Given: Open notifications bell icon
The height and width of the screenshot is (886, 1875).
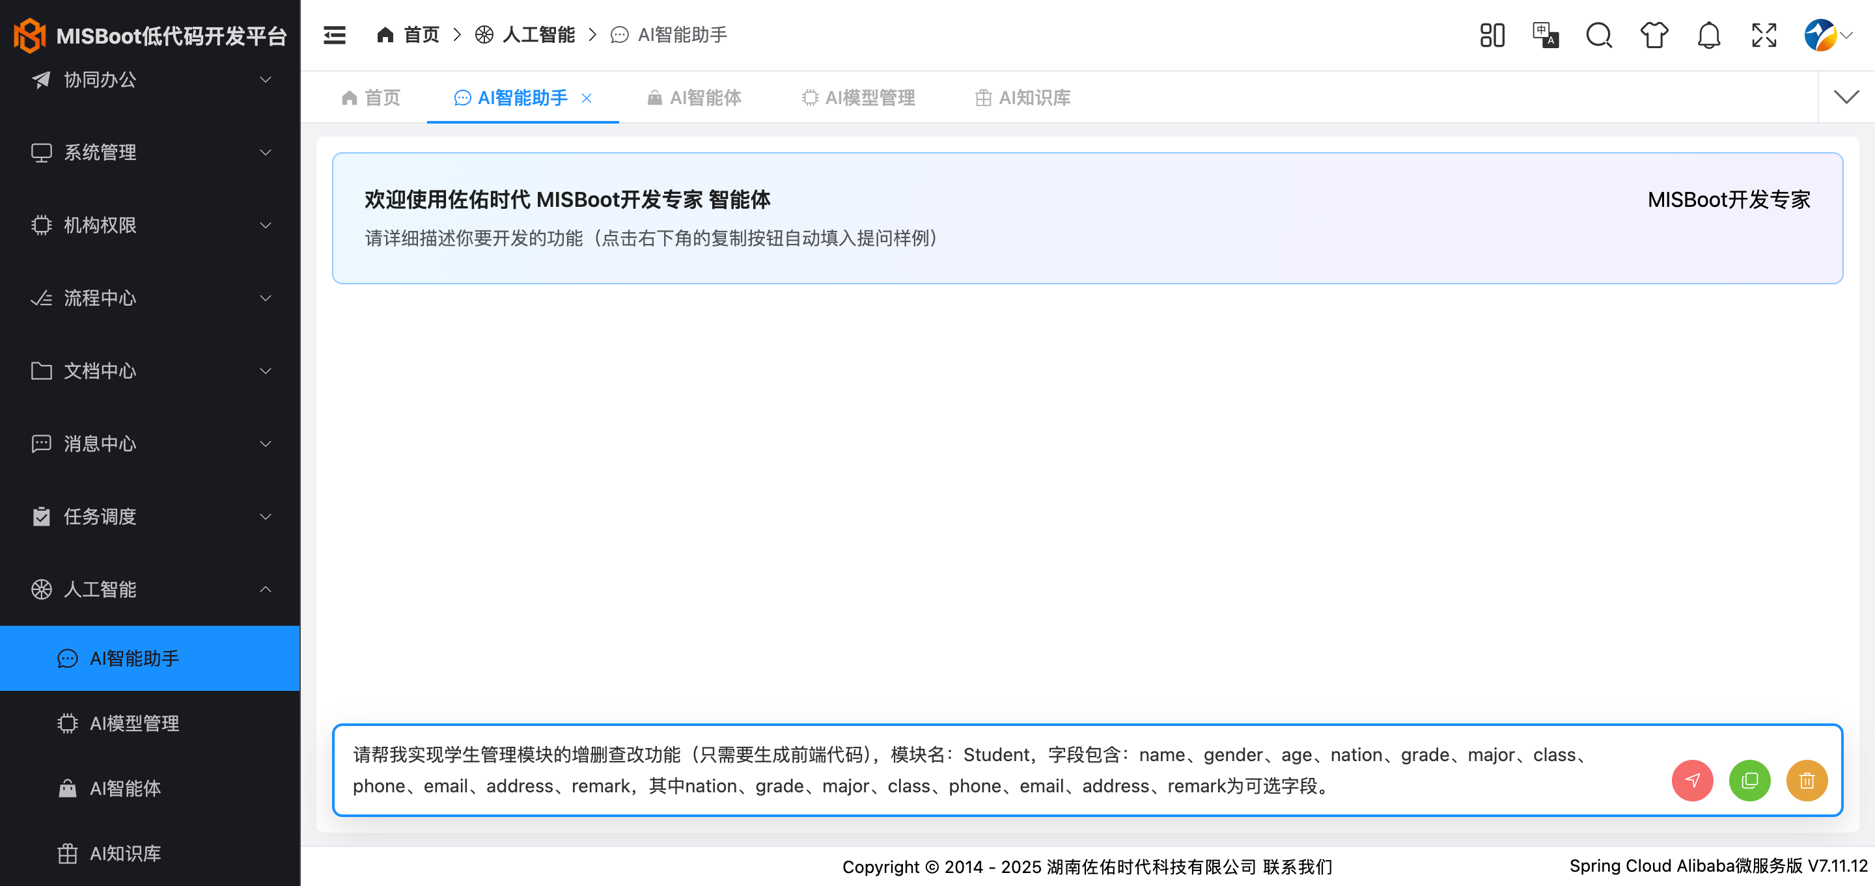Looking at the screenshot, I should [1708, 35].
